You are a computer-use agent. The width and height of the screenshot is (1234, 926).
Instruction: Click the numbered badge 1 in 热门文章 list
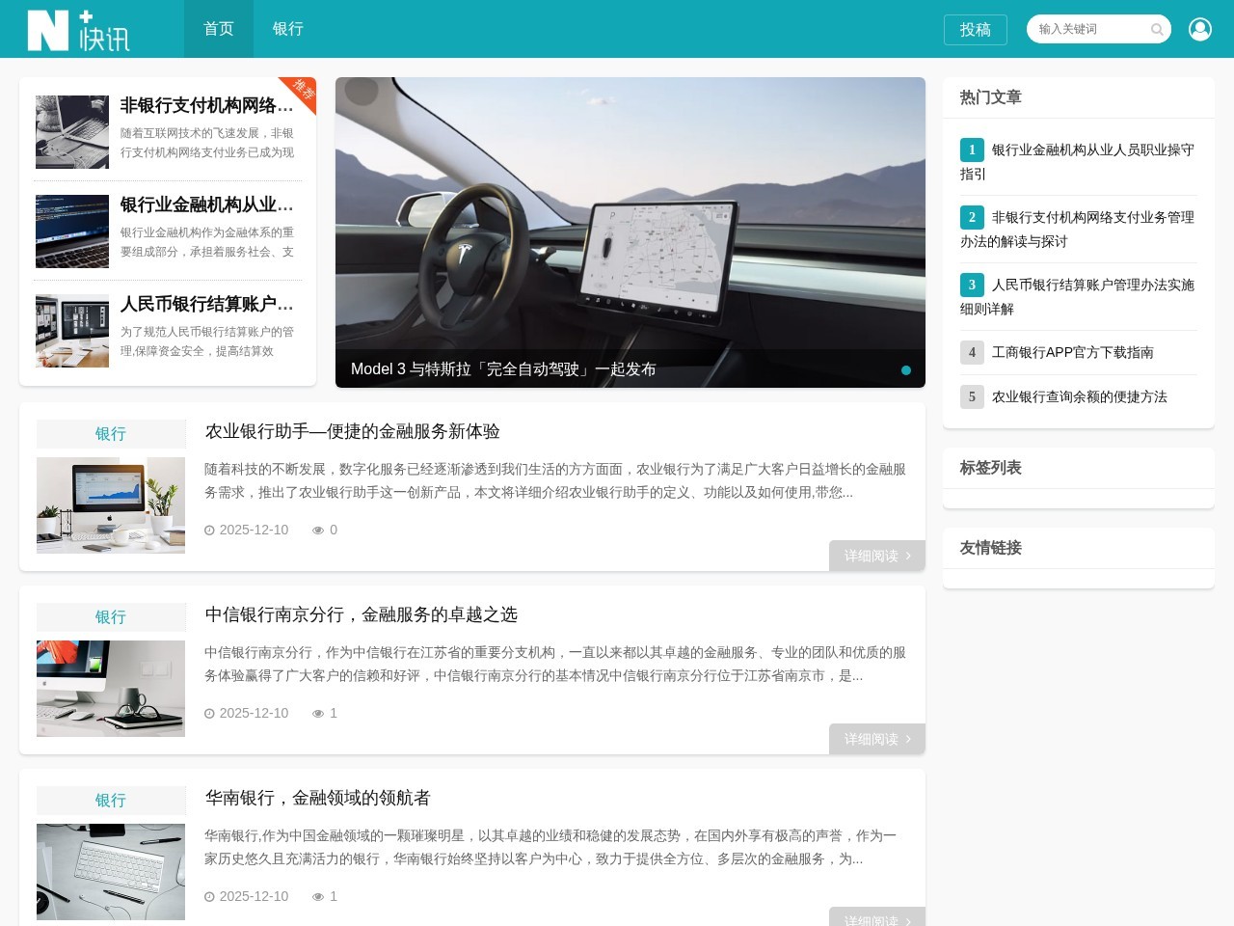point(972,150)
